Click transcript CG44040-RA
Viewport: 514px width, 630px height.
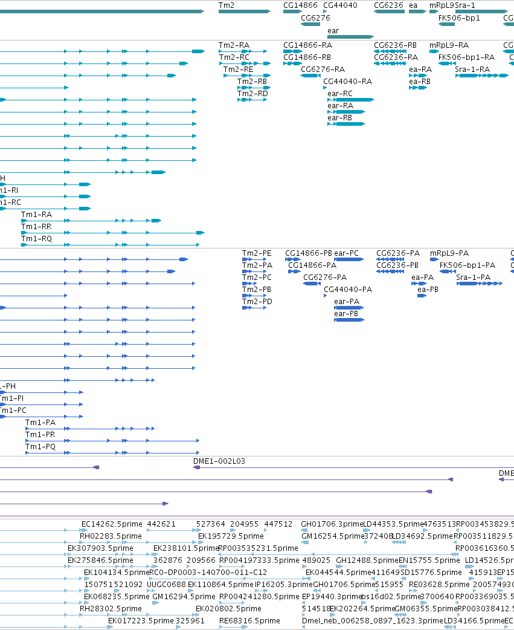pos(325,88)
